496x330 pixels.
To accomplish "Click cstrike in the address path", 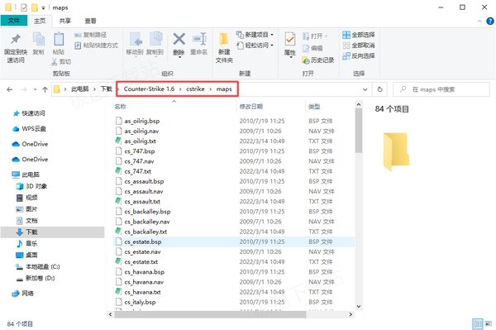I will coord(195,88).
